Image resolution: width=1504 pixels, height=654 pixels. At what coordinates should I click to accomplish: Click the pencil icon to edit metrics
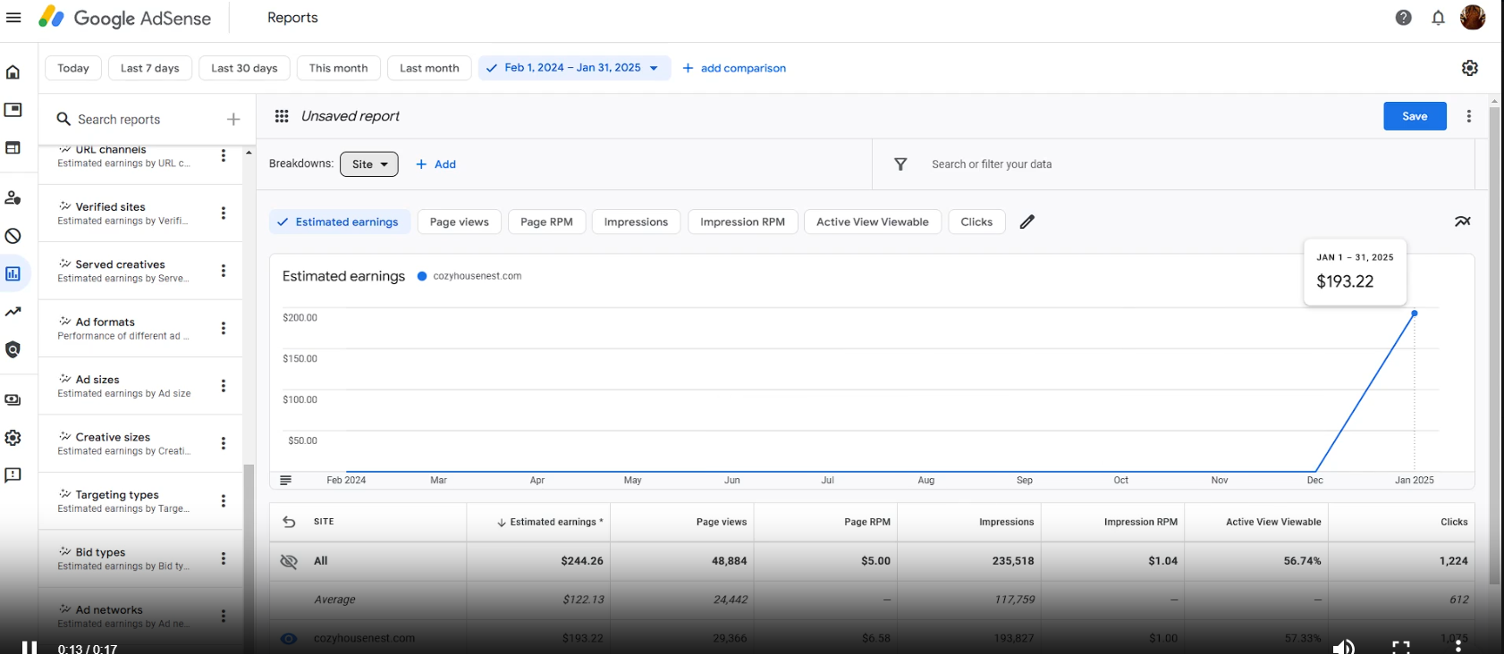[1027, 222]
